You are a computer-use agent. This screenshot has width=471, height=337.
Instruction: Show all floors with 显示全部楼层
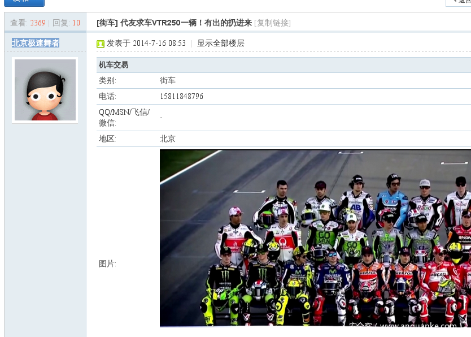[220, 44]
